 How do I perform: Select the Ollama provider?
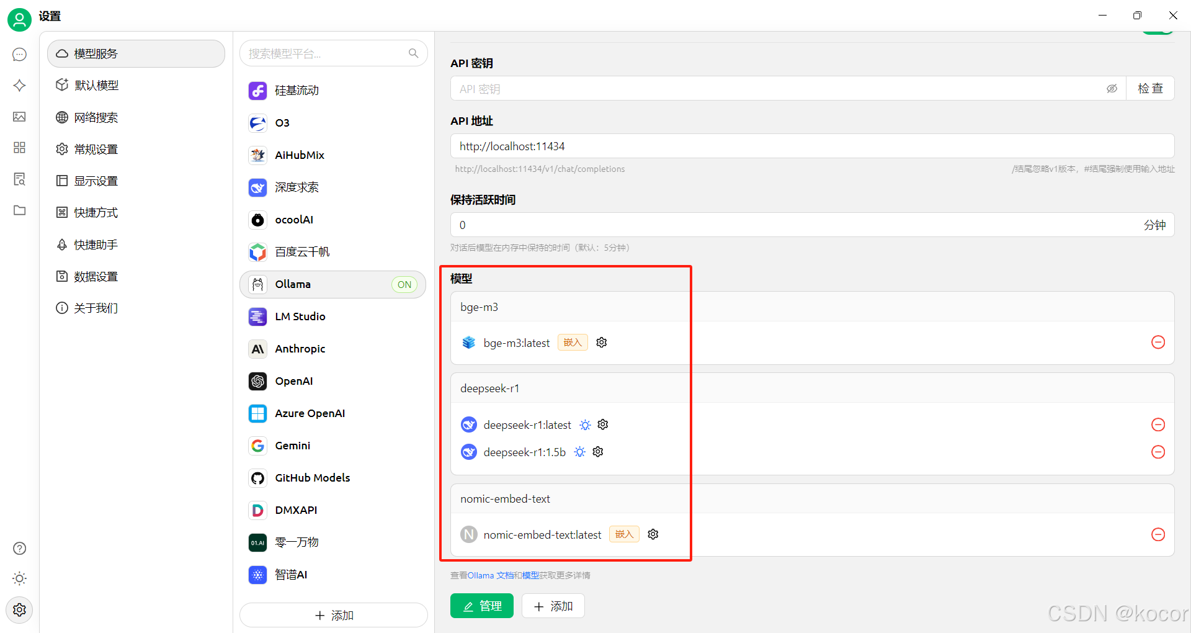(333, 284)
